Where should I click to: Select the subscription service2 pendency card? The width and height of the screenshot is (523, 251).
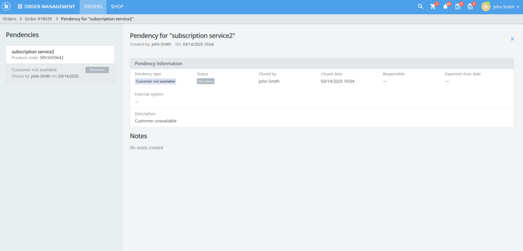click(60, 54)
